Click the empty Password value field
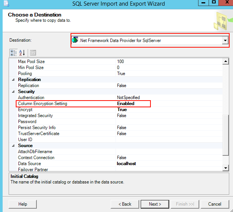Screen dimensions: 233x212 click(169, 122)
